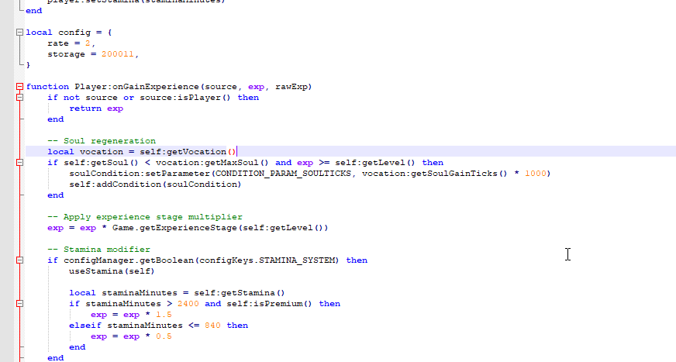
Task: Collapse the Player:onGainExperience function fold
Action: (19, 87)
